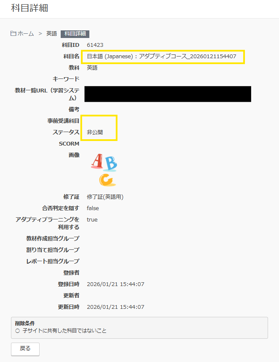Click the home folder icon in breadcrumb

(13, 33)
